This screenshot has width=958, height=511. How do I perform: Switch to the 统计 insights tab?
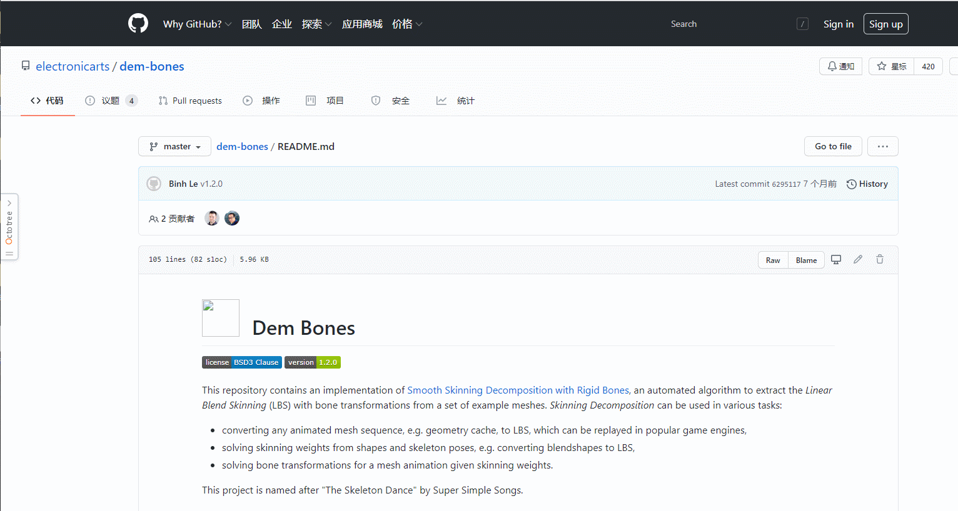click(455, 101)
